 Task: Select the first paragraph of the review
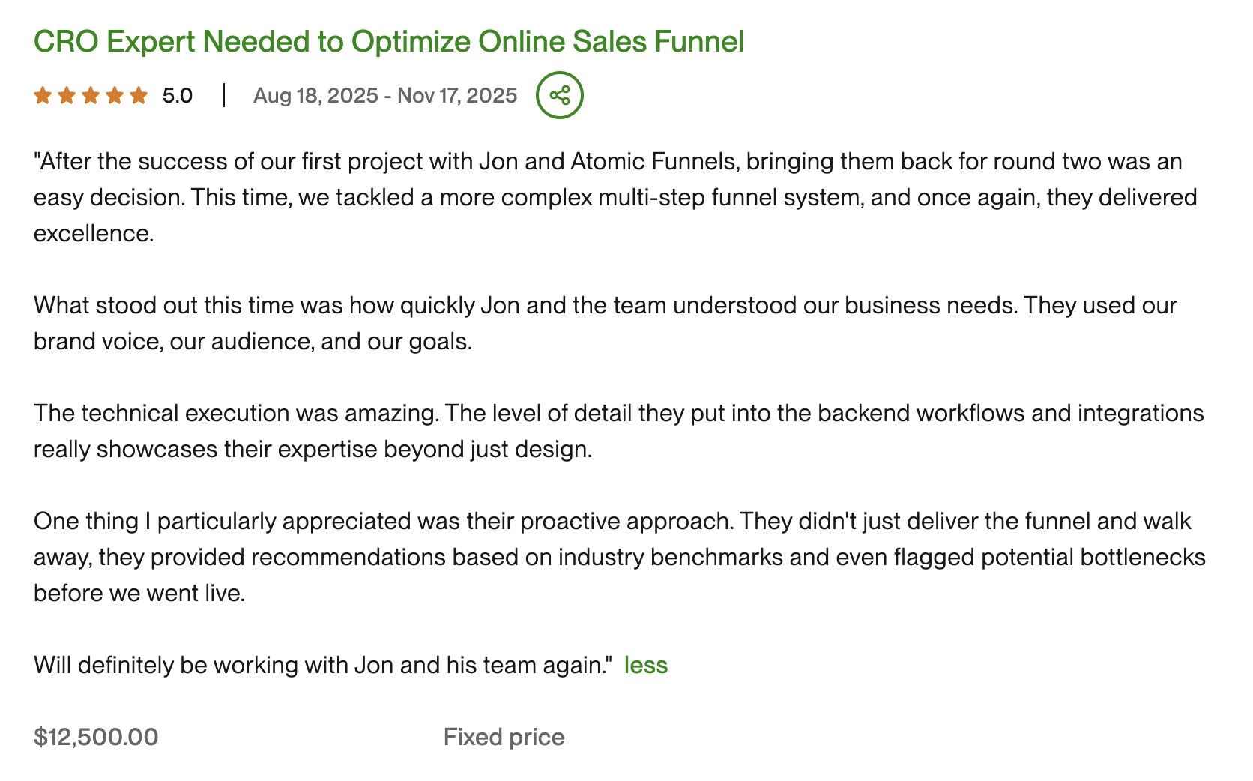[600, 197]
